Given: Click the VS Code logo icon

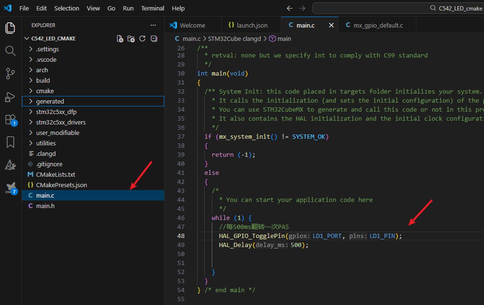Looking at the screenshot, I should [8, 8].
